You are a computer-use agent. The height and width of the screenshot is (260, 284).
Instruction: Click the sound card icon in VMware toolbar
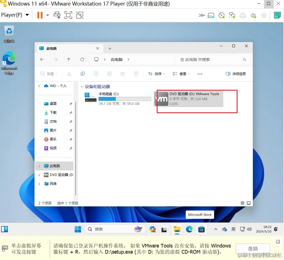tap(253, 15)
